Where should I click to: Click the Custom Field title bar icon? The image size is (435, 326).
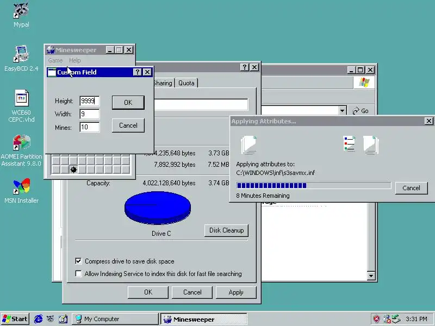coord(52,72)
